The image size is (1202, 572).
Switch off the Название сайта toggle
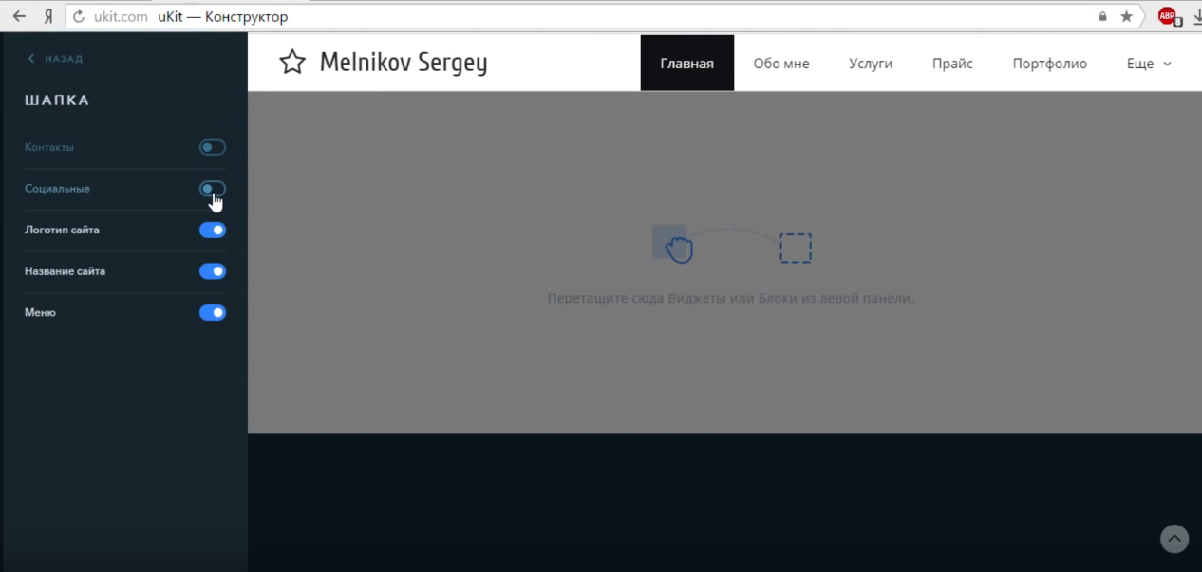[212, 271]
